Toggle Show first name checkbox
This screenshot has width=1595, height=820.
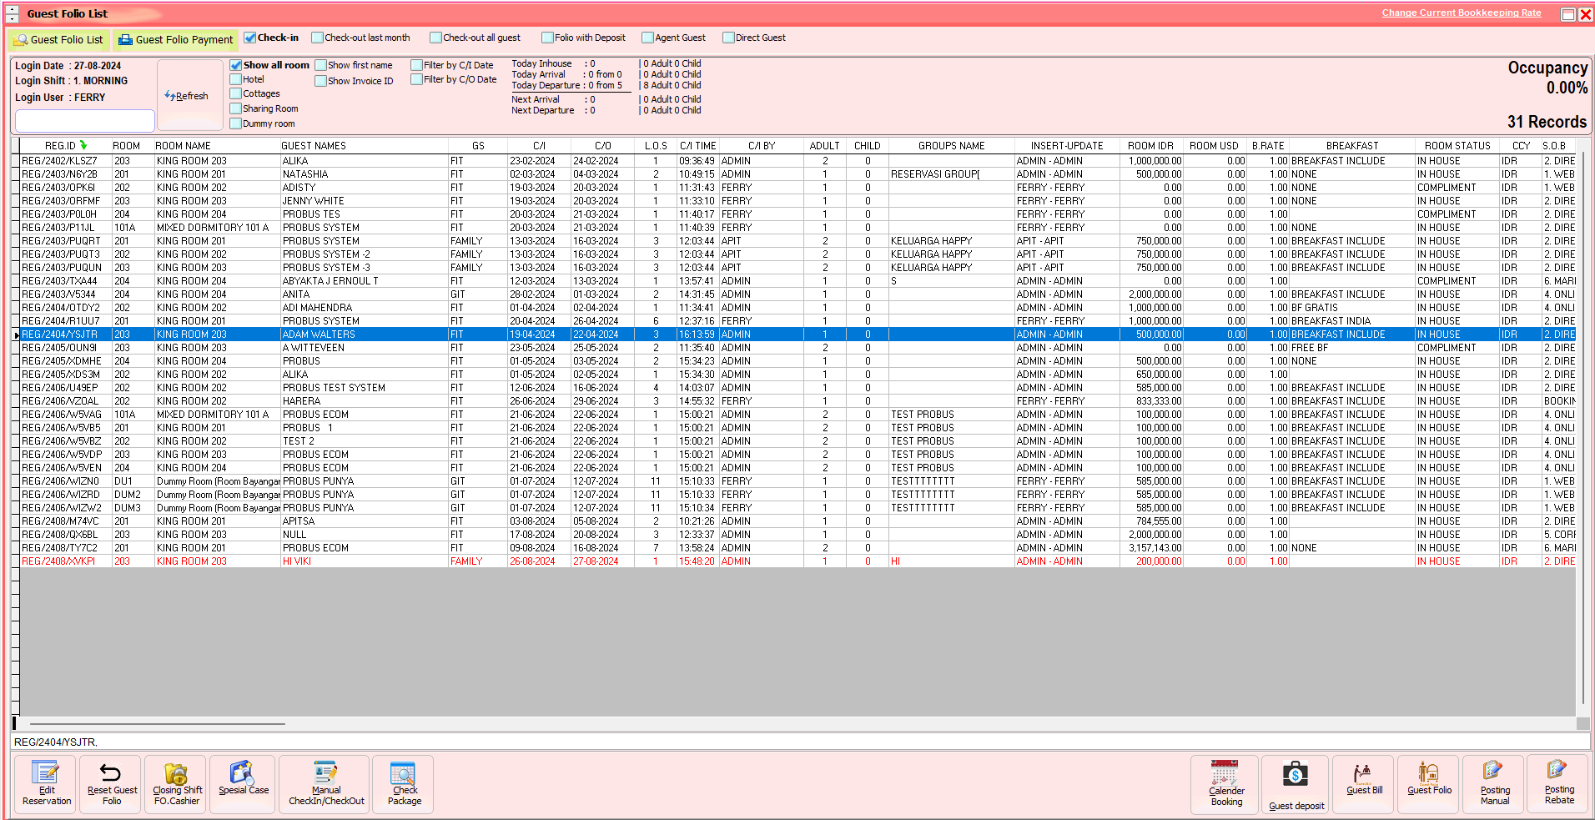click(321, 65)
